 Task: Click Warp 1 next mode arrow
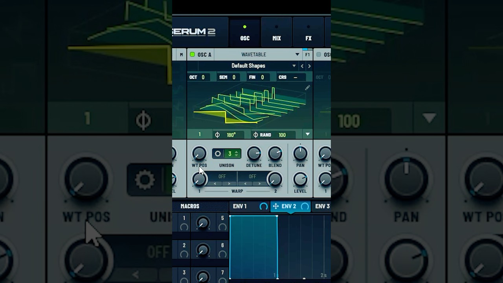[229, 184]
